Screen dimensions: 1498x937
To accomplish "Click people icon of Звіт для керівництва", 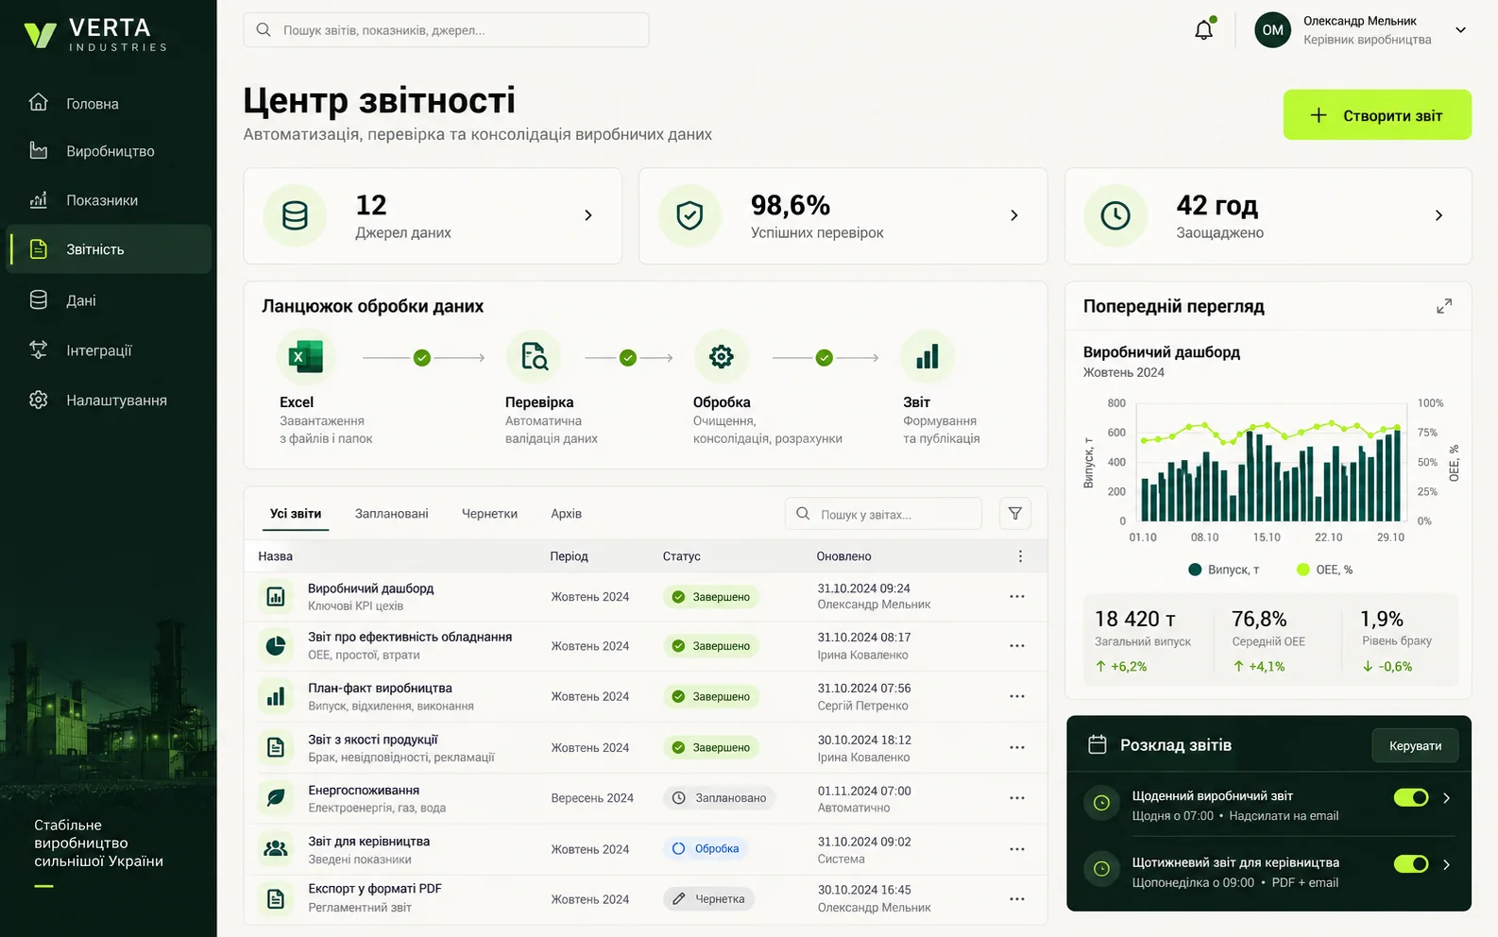I will pyautogui.click(x=276, y=849).
